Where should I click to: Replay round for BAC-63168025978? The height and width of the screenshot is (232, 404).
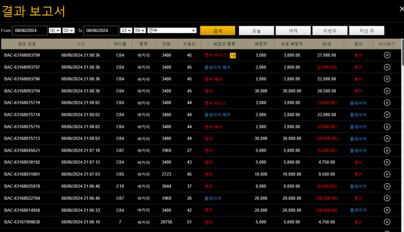[x=387, y=186]
